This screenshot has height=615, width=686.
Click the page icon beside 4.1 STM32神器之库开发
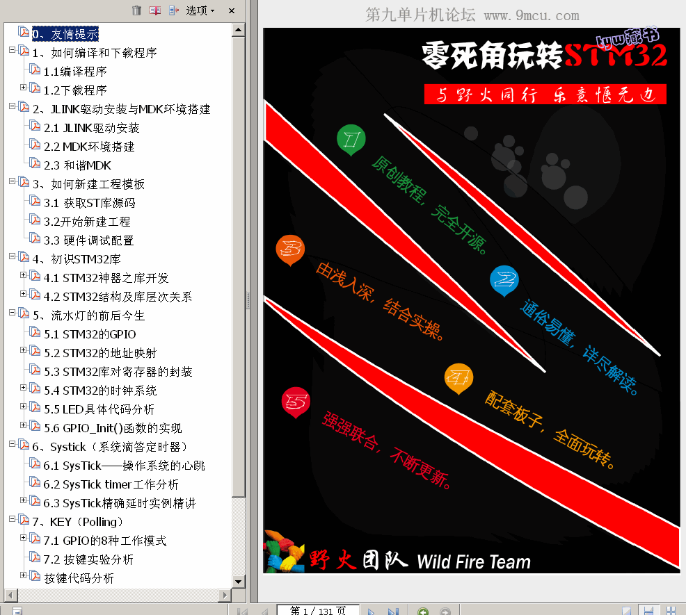coord(35,277)
